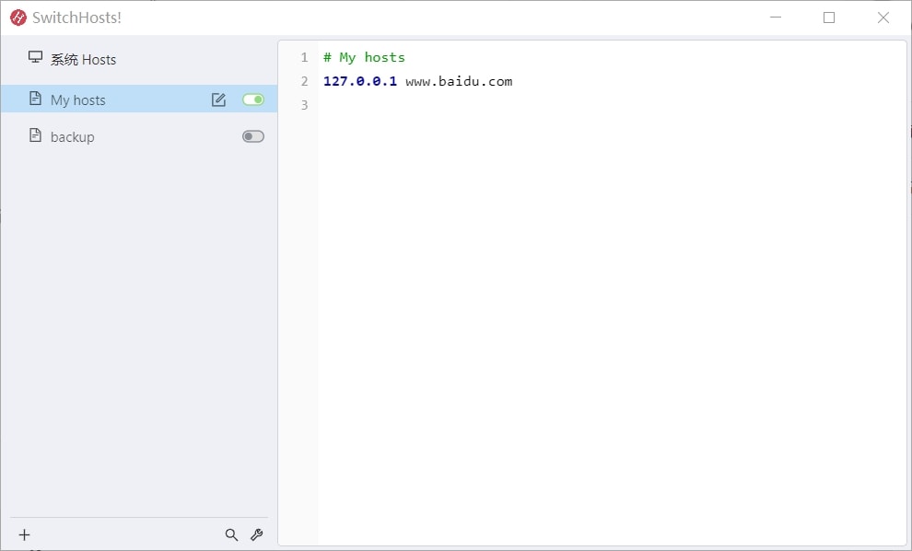Select the backup hosts entry

point(139,136)
